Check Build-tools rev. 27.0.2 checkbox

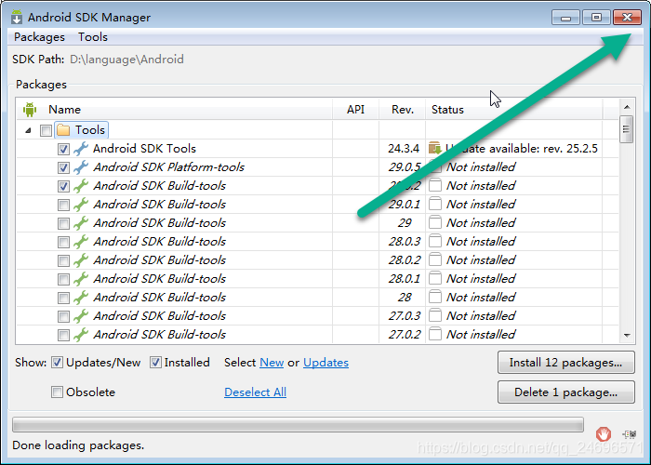point(63,335)
